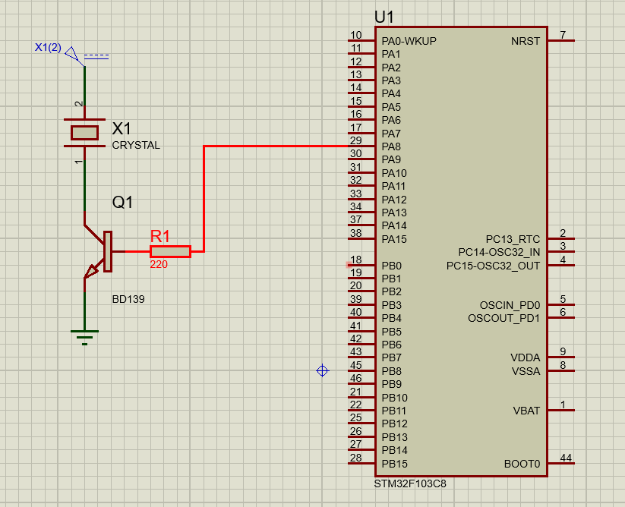Click the 'Q1' reference label
This screenshot has height=507, width=625.
coord(122,203)
